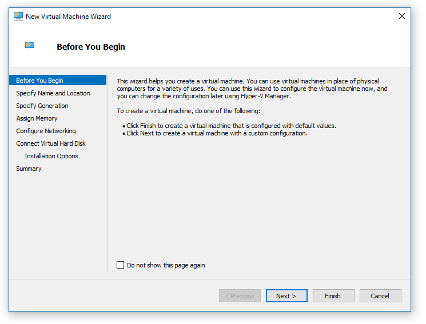Open the Connect Virtual Hard Disk step

point(51,143)
